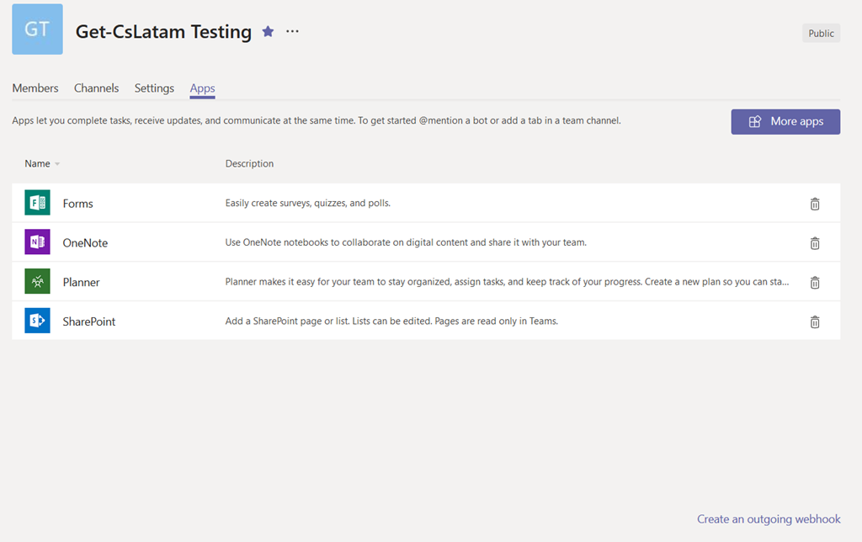Click the Forms app icon
Screen dimensions: 862x542
tap(37, 203)
